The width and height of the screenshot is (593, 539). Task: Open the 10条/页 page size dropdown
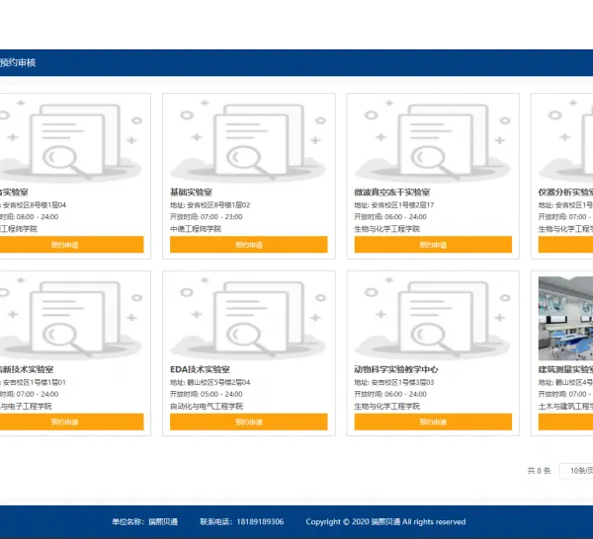(x=576, y=471)
